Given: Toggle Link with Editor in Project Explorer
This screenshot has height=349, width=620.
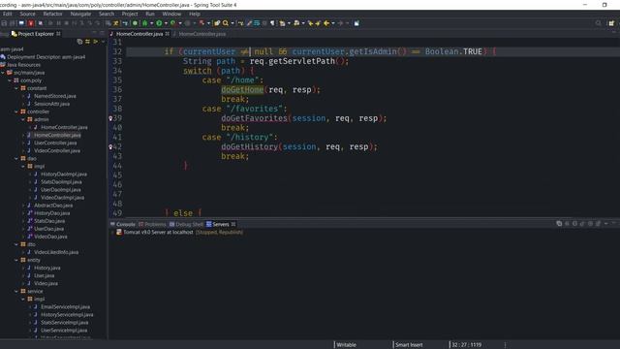Looking at the screenshot, I should [87, 42].
